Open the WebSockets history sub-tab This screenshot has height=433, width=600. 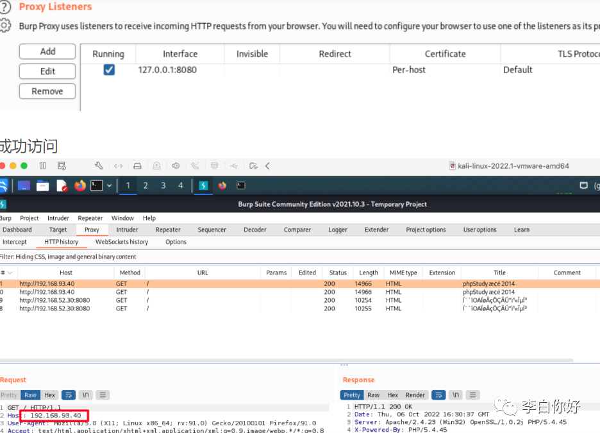(x=122, y=242)
